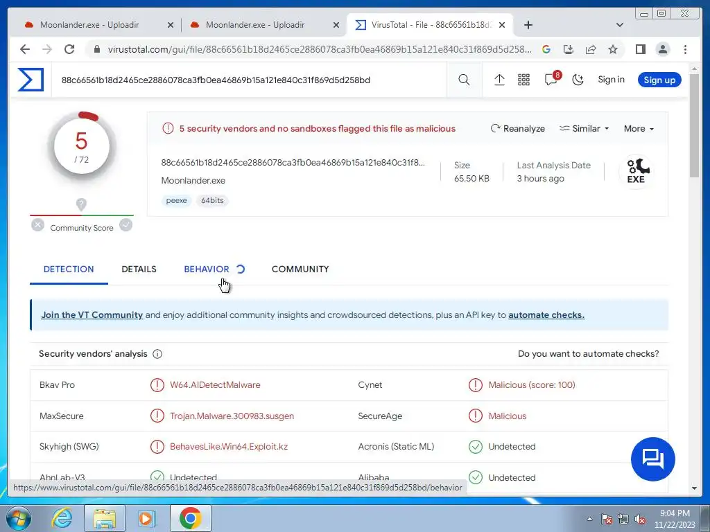Click the VirusTotal sigma logo
This screenshot has width=710, height=532.
[x=31, y=80]
